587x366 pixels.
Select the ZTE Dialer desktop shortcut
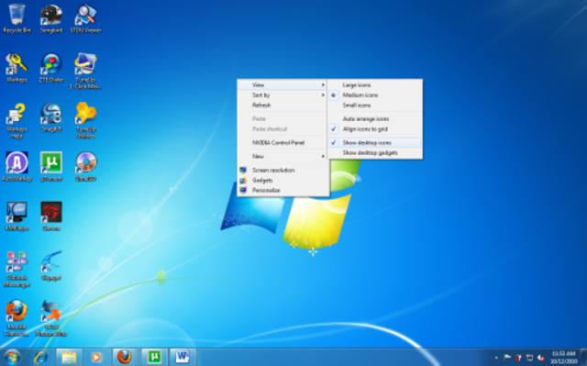(x=51, y=68)
